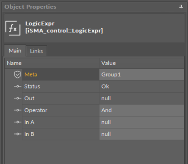
Task: Click the slot icon next to In A
Action: (18, 122)
